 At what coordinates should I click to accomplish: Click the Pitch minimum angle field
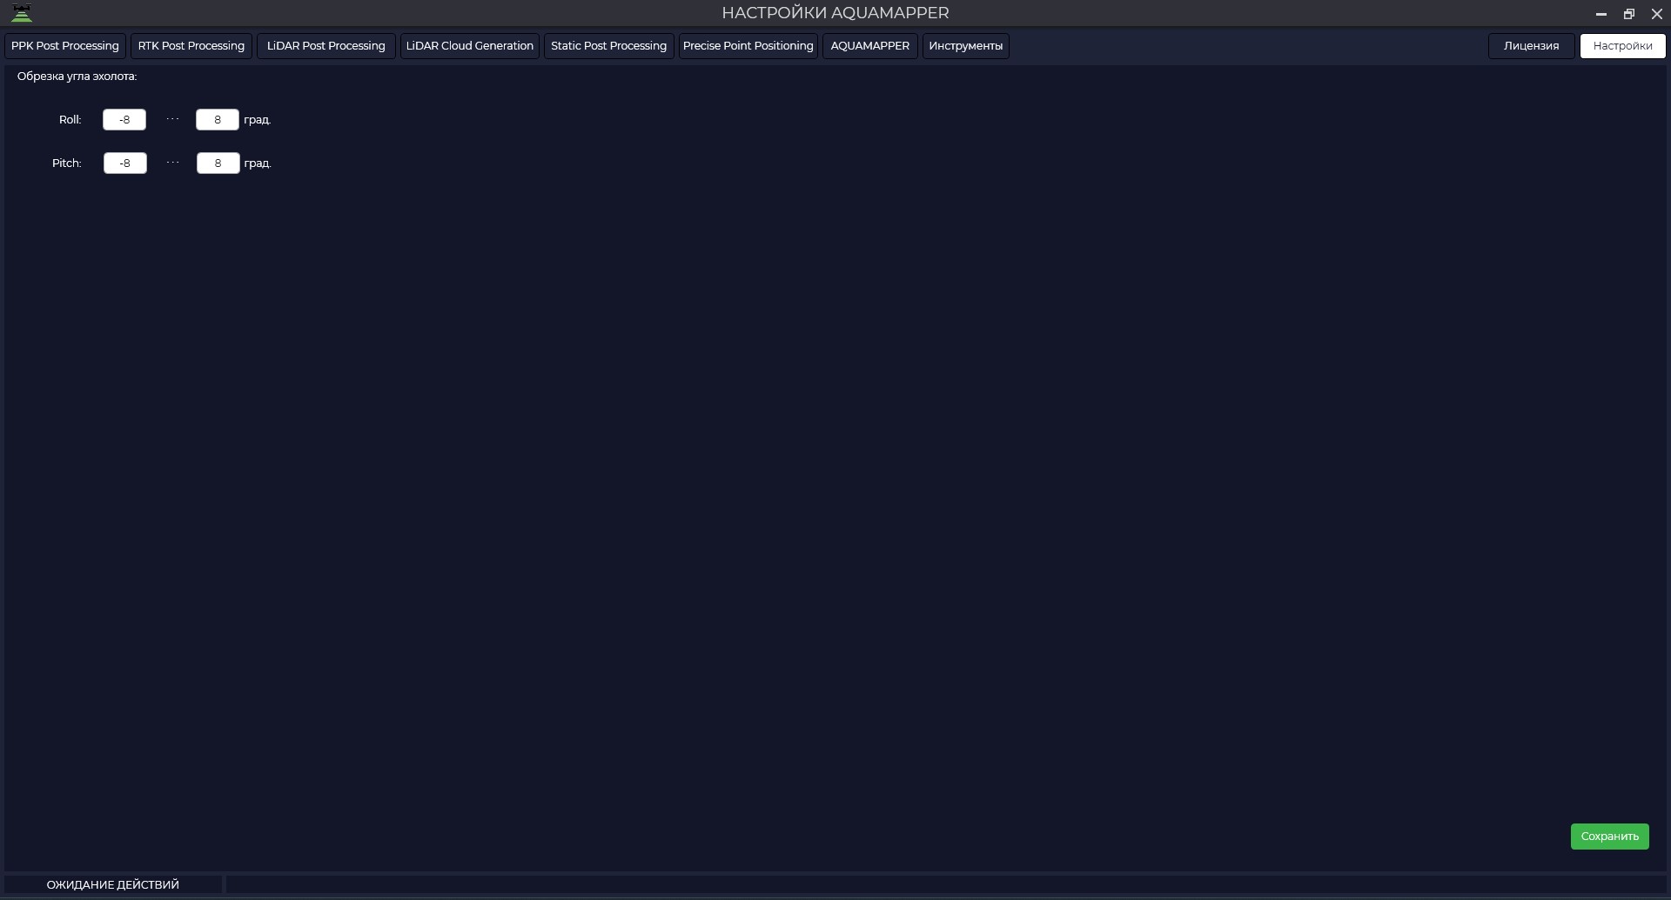125,163
